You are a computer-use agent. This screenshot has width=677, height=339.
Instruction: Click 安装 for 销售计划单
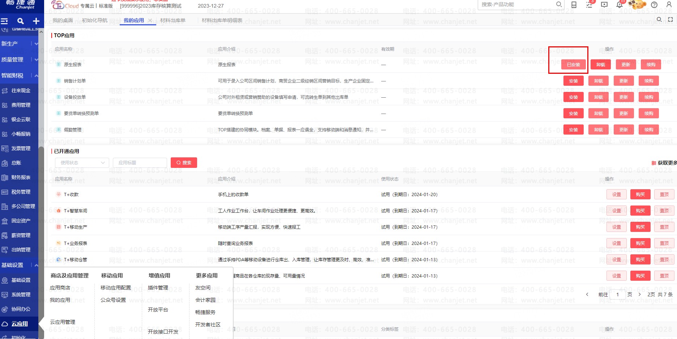(x=574, y=81)
